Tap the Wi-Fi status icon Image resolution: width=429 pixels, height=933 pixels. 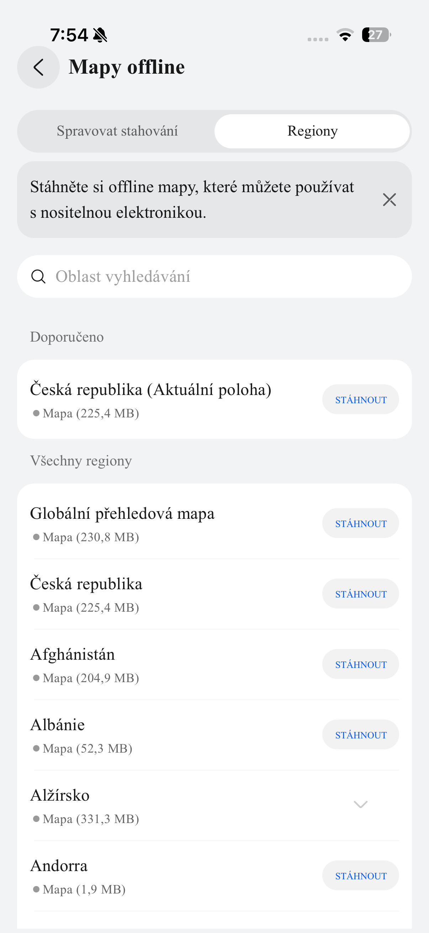pyautogui.click(x=345, y=35)
